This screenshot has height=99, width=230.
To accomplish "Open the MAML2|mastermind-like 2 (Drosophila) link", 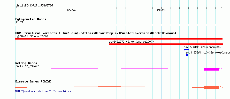I will click(43, 91).
